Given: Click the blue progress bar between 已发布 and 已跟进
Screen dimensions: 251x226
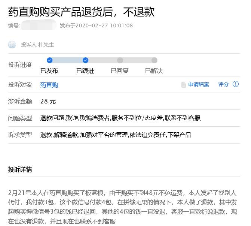Looking at the screenshot, I should point(67,60).
